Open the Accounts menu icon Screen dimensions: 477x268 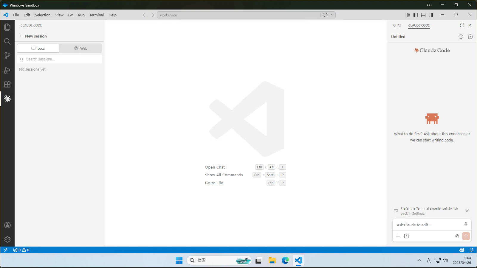point(7,225)
